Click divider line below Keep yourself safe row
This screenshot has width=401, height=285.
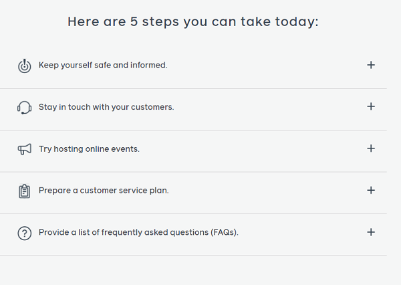pyautogui.click(x=193, y=89)
